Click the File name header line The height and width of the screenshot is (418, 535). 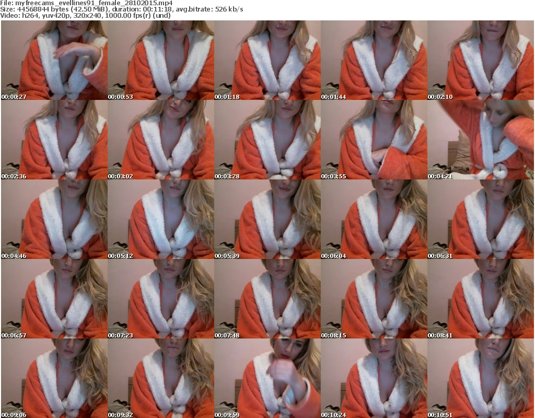coord(86,3)
